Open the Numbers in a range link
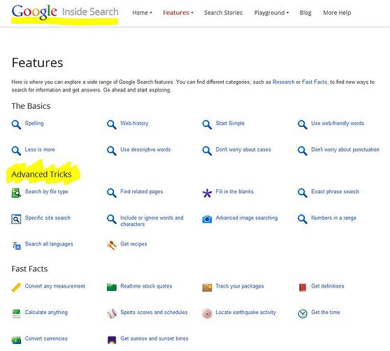The image size is (390, 351). [333, 218]
